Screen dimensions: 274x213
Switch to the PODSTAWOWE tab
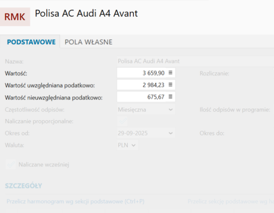tap(31, 42)
